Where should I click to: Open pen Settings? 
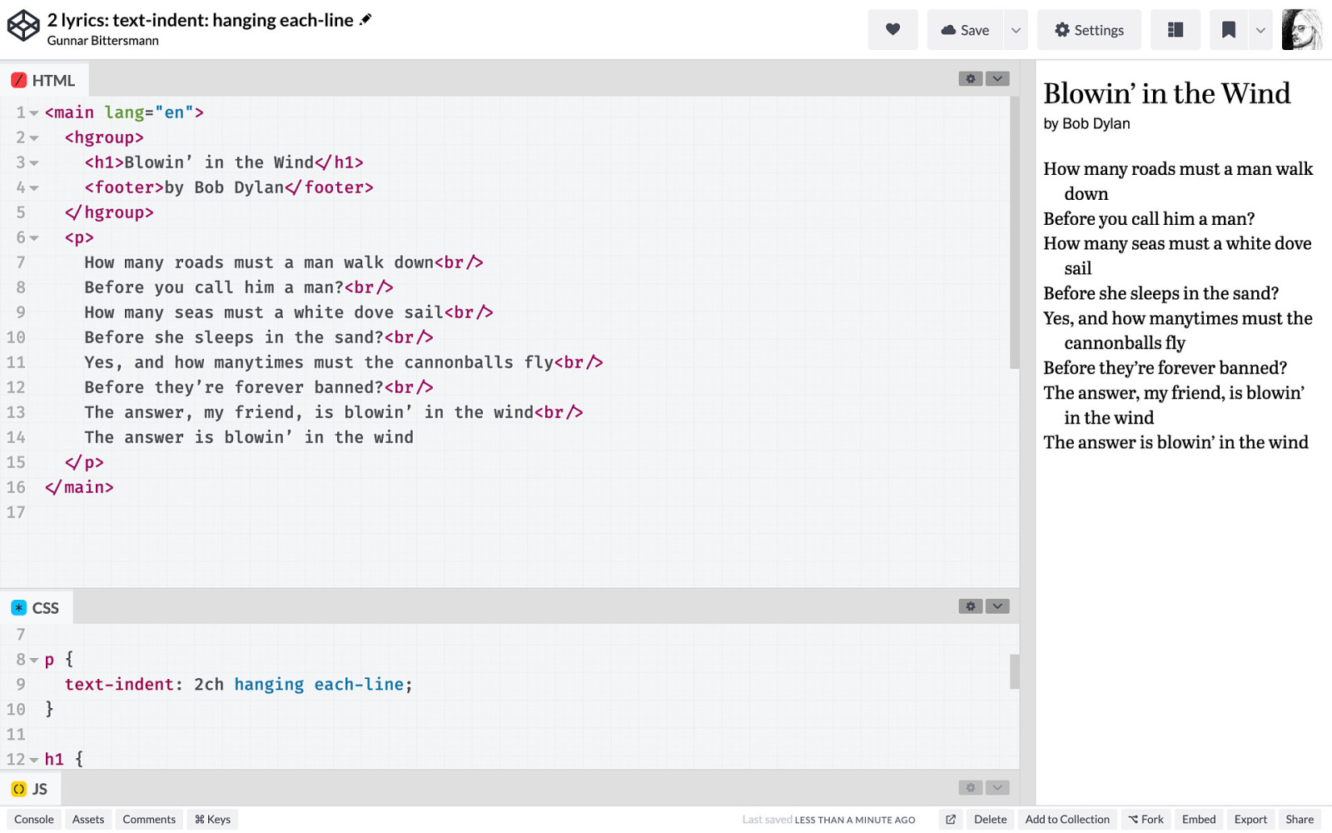pos(1089,30)
